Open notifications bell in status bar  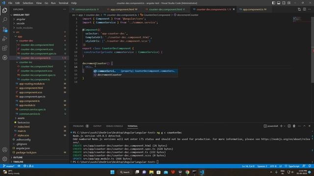click(310, 166)
